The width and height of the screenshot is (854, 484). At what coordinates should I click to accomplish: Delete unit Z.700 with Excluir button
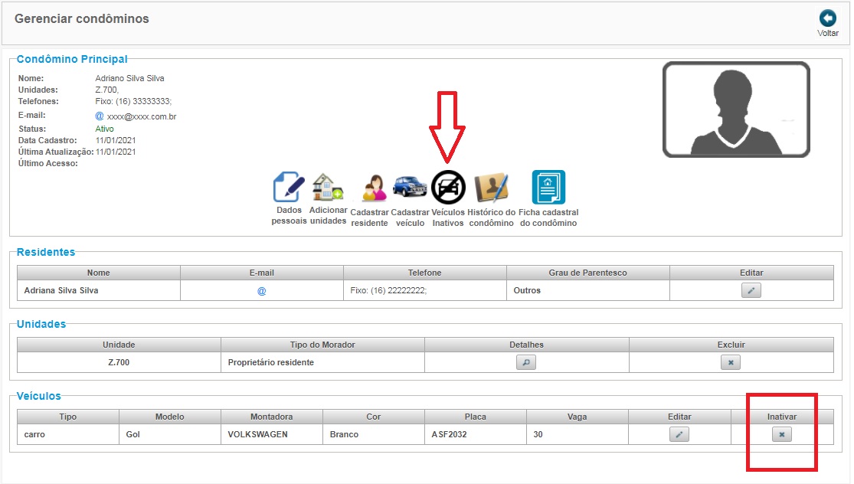pyautogui.click(x=731, y=362)
